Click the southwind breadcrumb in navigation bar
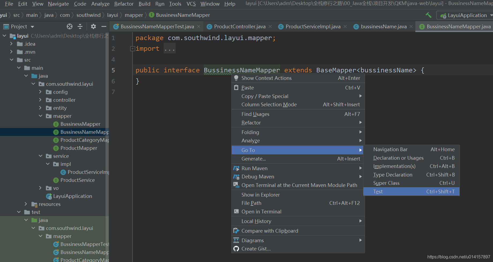The height and width of the screenshot is (262, 493). coord(88,15)
